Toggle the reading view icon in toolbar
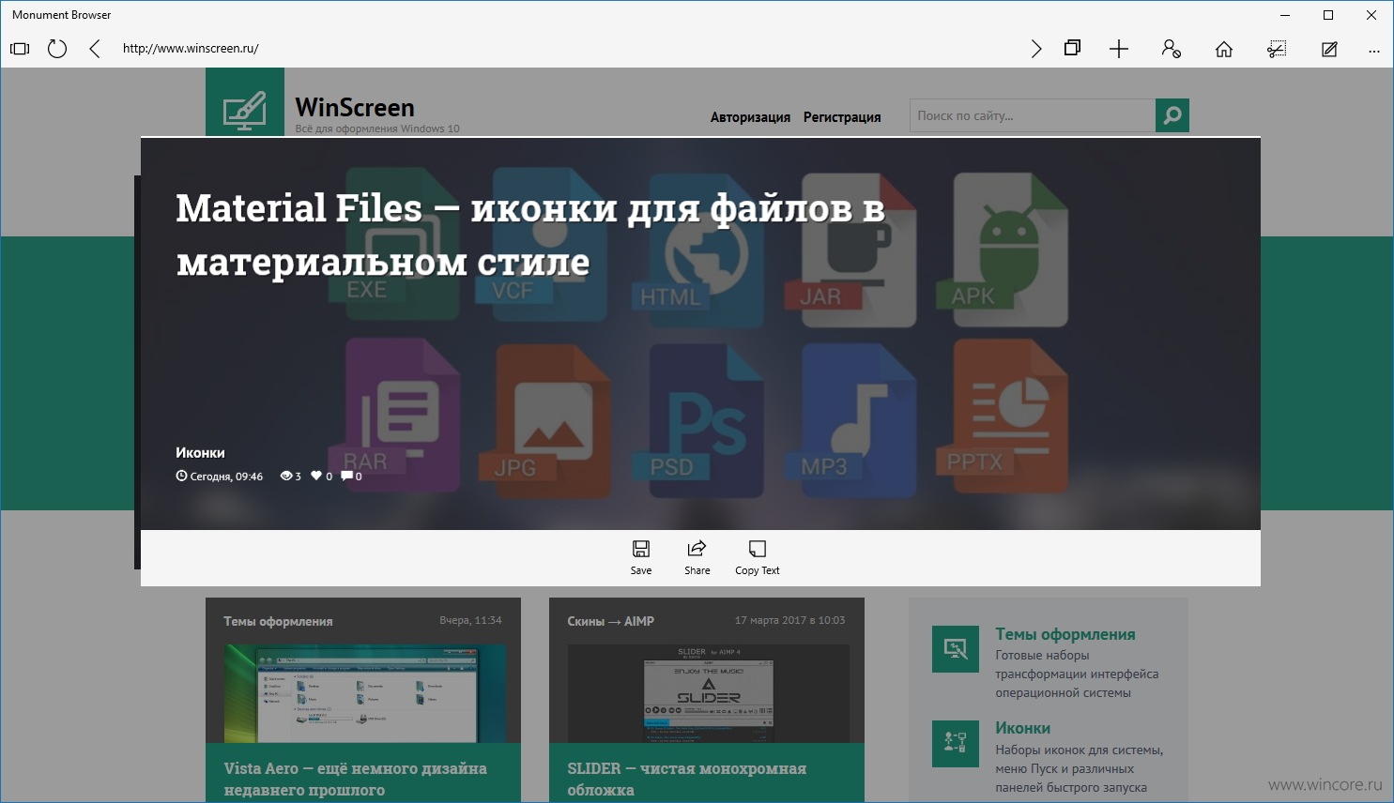The width and height of the screenshot is (1394, 803). 20,49
